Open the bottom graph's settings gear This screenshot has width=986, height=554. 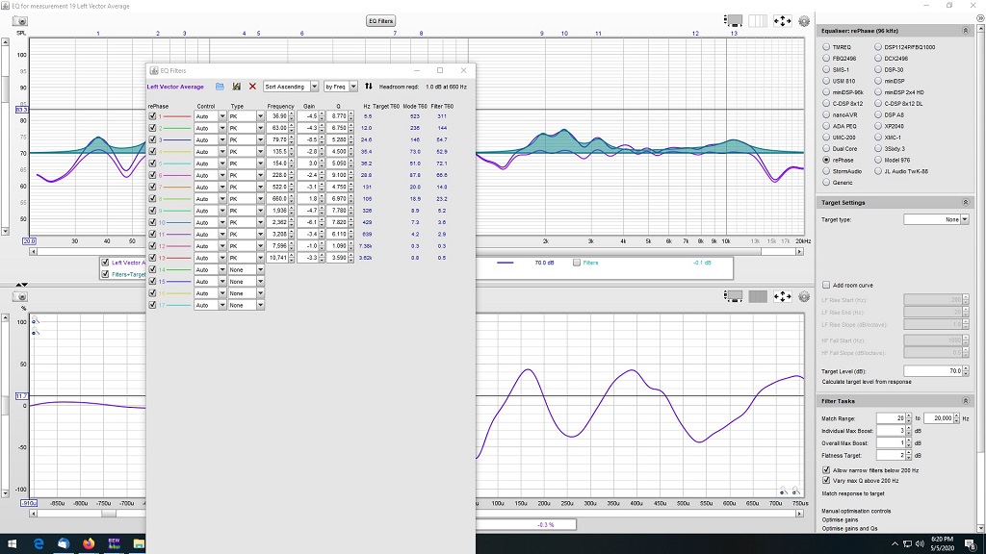(x=804, y=296)
